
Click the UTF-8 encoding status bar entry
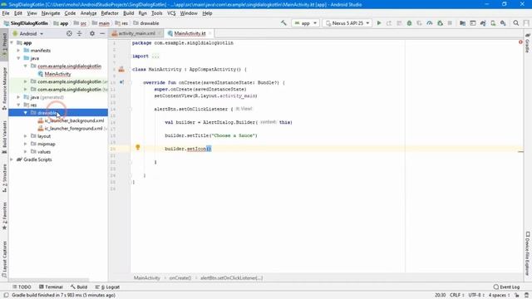point(476,296)
